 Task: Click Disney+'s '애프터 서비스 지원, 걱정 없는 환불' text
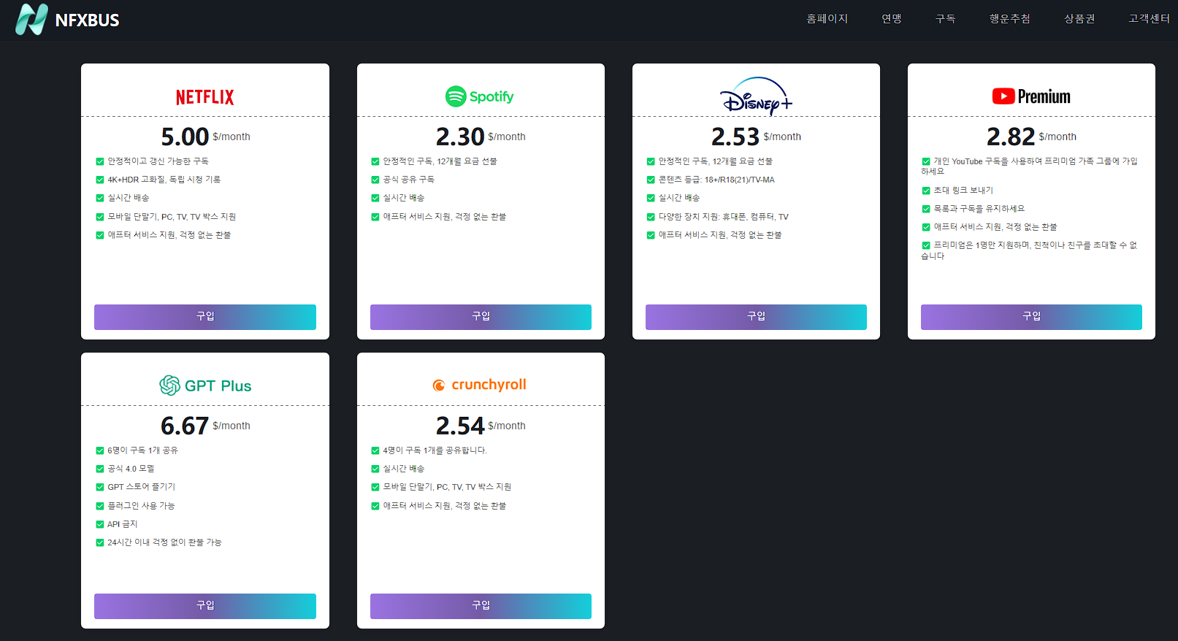pos(720,235)
